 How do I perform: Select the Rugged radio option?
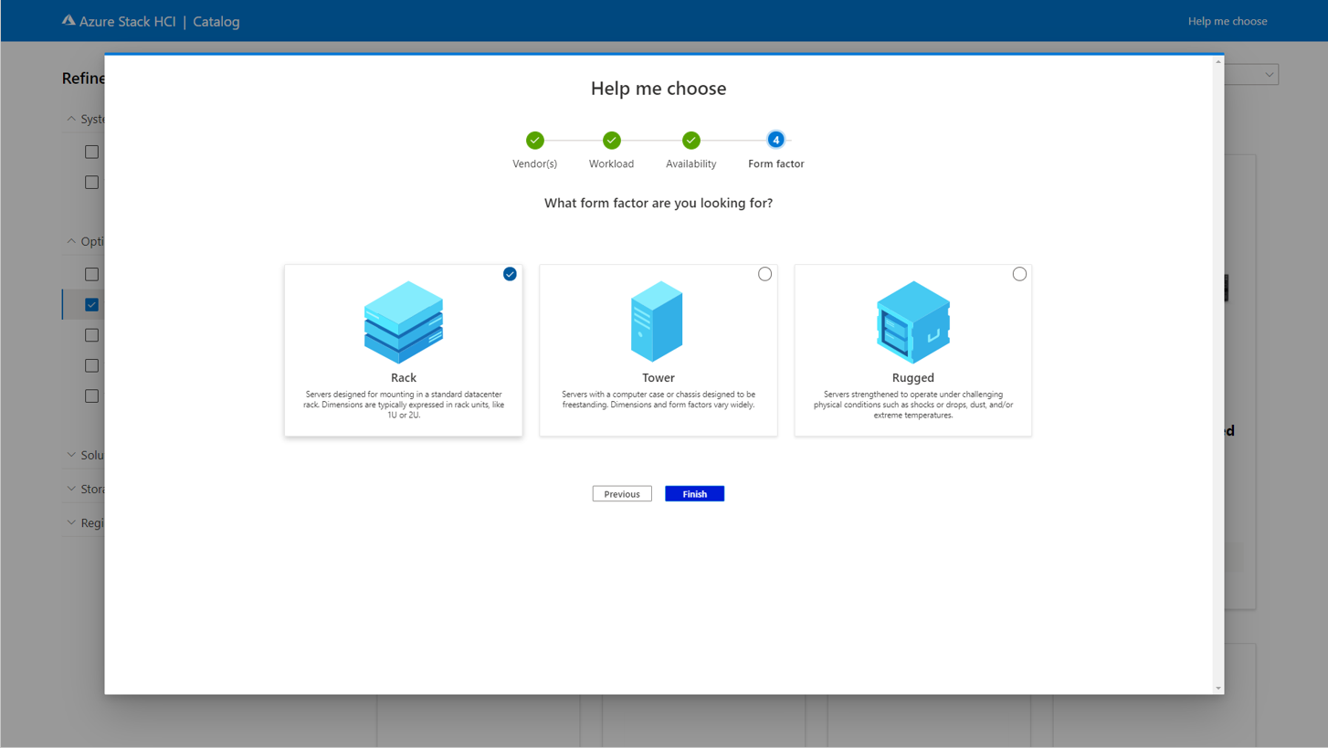coord(1019,274)
